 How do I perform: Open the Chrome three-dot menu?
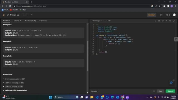click(175, 6)
